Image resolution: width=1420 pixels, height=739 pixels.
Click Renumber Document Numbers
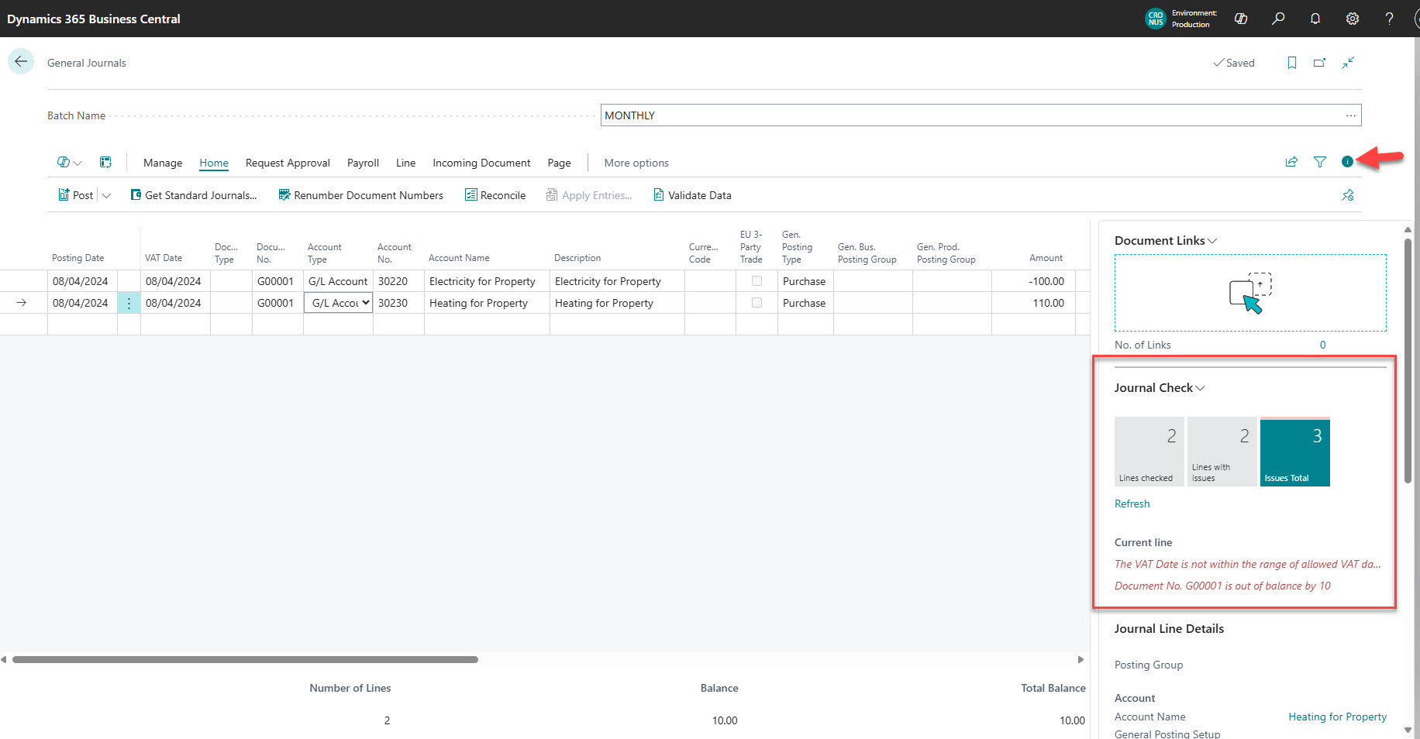click(360, 195)
